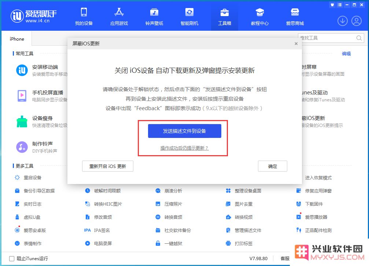The image size is (369, 266).
Task: Open 智能刷机 smart flash section
Action: (x=189, y=16)
